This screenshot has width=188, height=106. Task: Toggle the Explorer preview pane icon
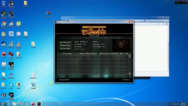[163, 24]
